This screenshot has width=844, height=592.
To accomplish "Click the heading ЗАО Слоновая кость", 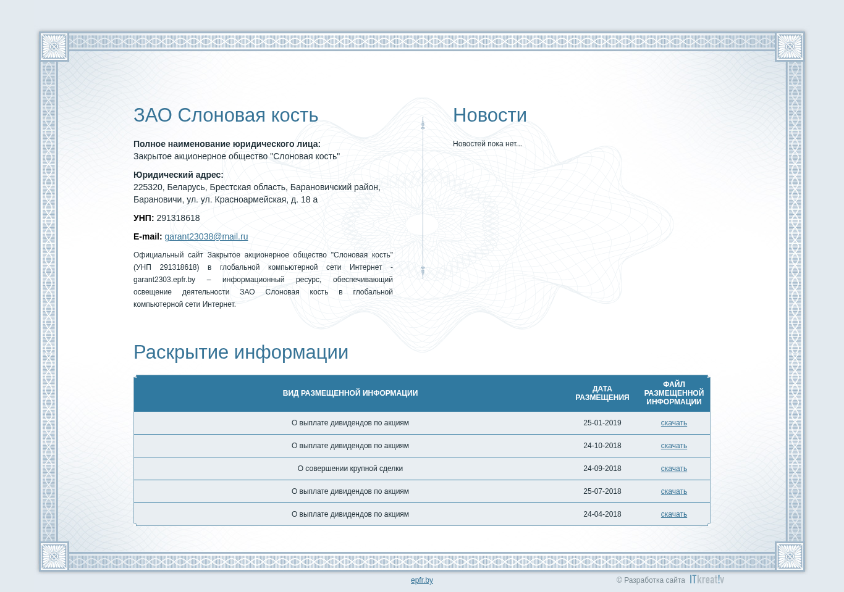I will (226, 115).
